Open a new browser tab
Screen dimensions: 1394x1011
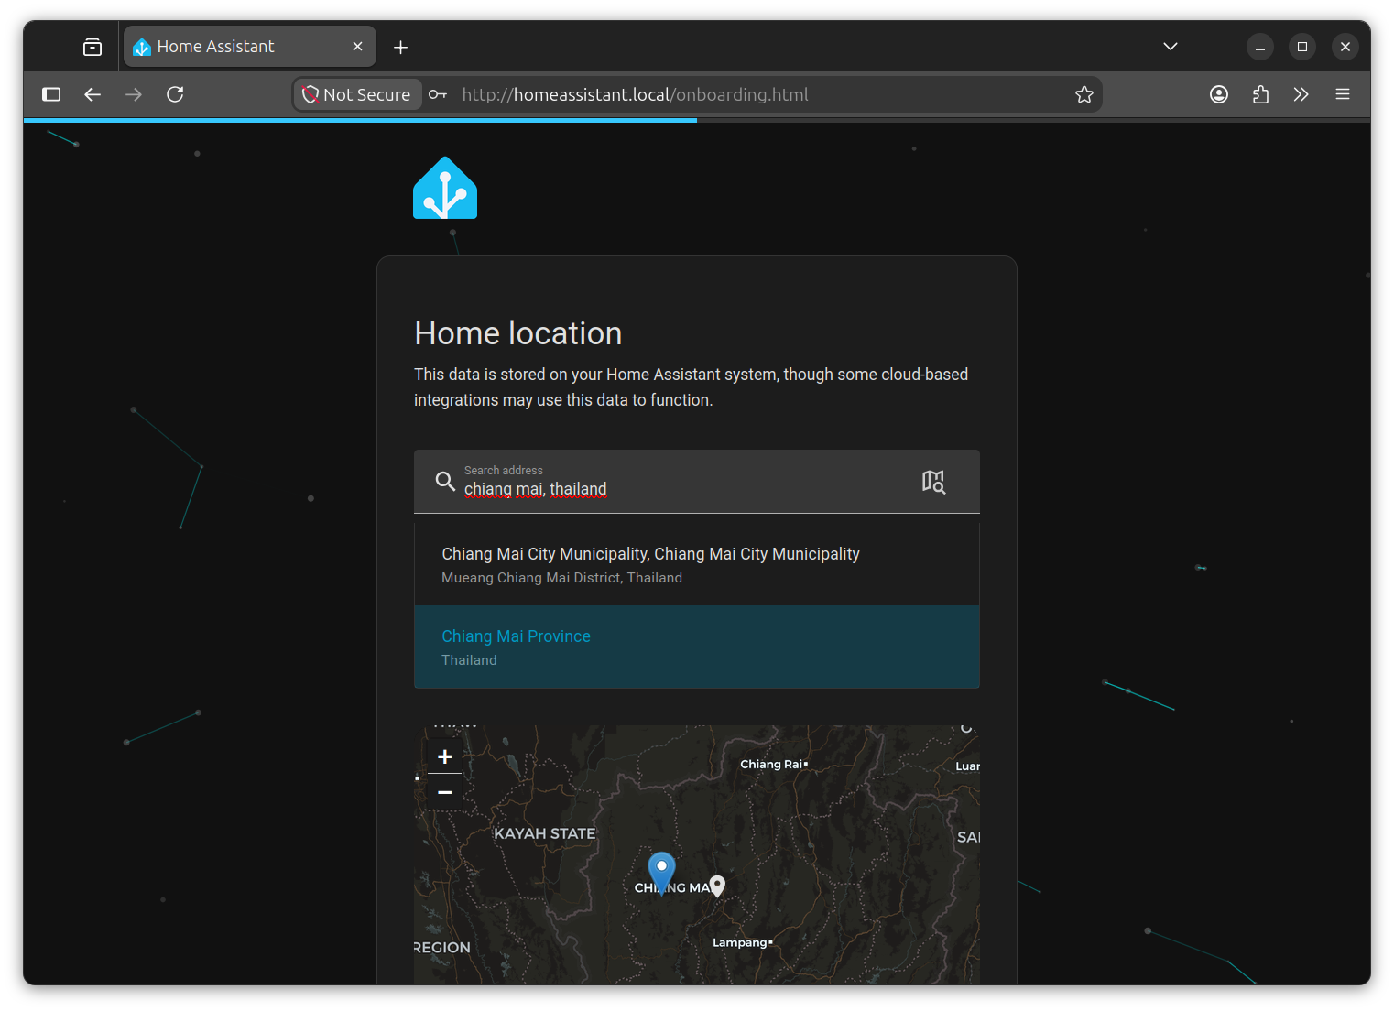click(x=400, y=47)
